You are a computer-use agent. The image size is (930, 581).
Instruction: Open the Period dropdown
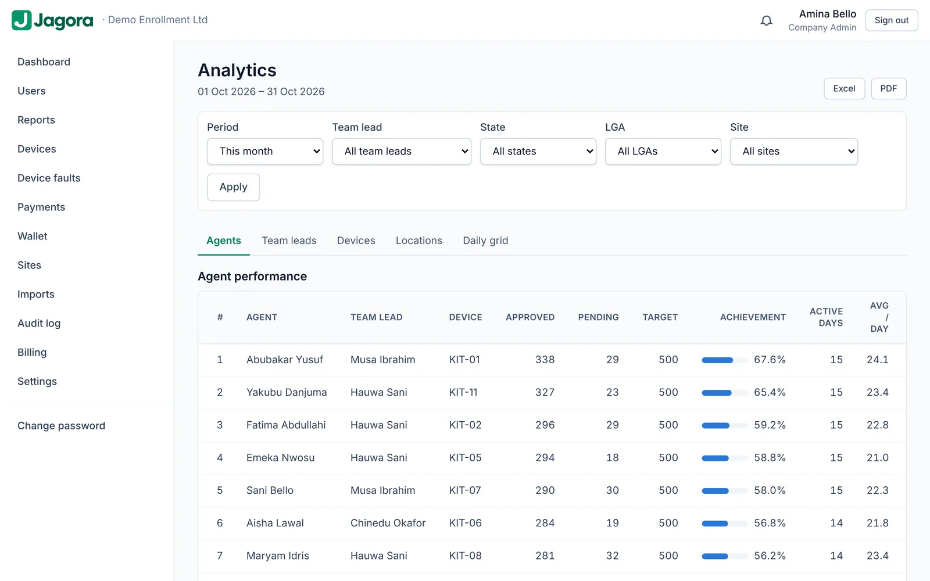tap(265, 151)
